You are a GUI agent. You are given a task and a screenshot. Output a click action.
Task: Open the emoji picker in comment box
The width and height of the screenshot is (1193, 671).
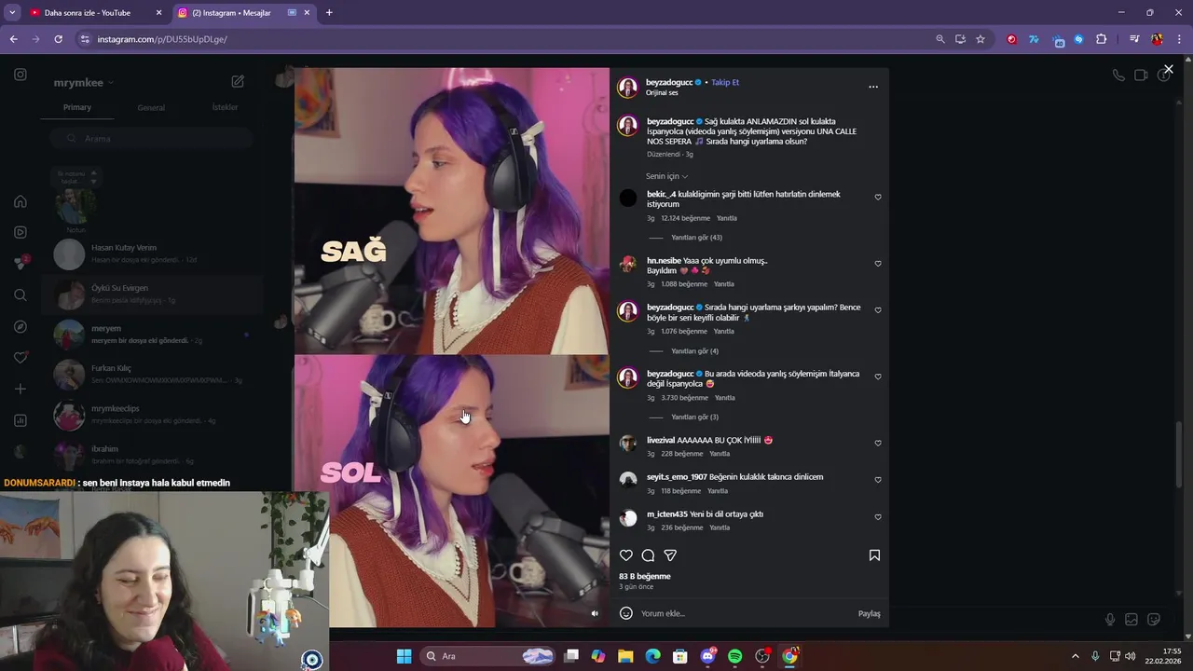(626, 613)
